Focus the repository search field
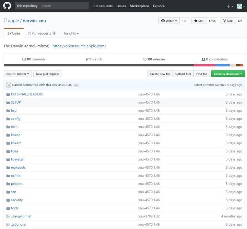 coord(64,6)
